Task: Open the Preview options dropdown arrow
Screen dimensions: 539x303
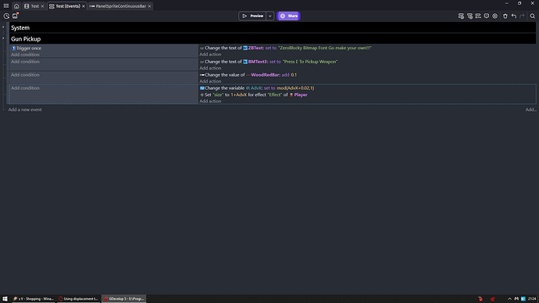Action: point(269,16)
